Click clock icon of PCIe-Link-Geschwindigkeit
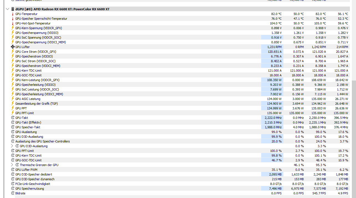The image size is (356, 198). coord(12,184)
